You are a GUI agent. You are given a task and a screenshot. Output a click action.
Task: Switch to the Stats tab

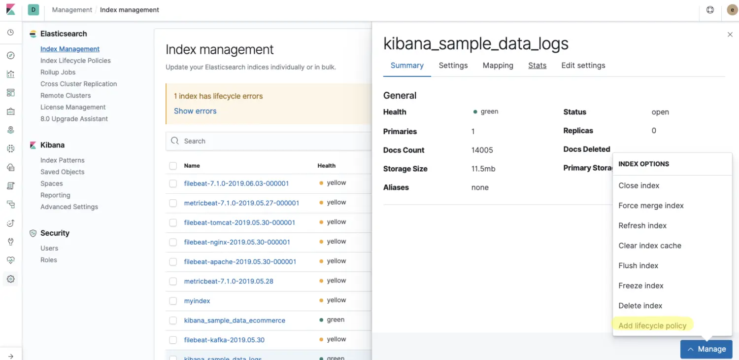[x=537, y=66]
